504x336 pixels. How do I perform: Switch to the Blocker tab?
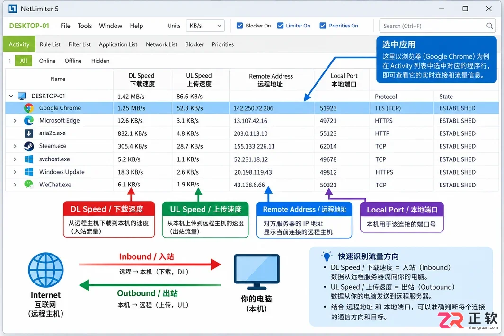click(x=195, y=44)
